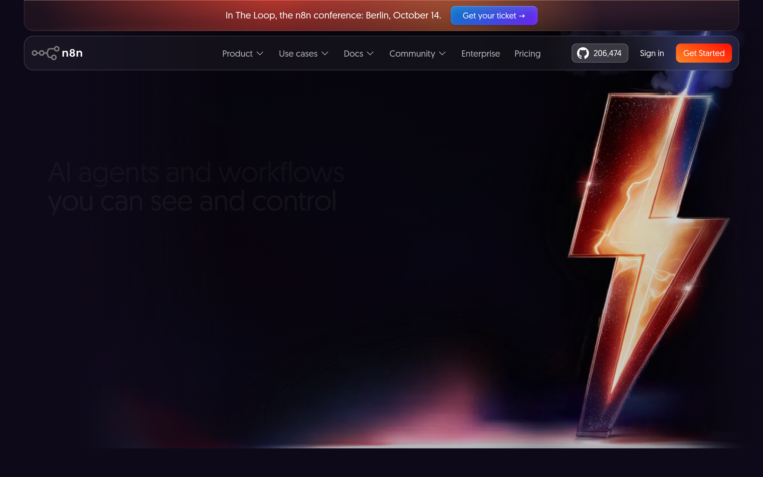Click the In The Loop conference announcement text
The height and width of the screenshot is (477, 763).
pos(333,15)
